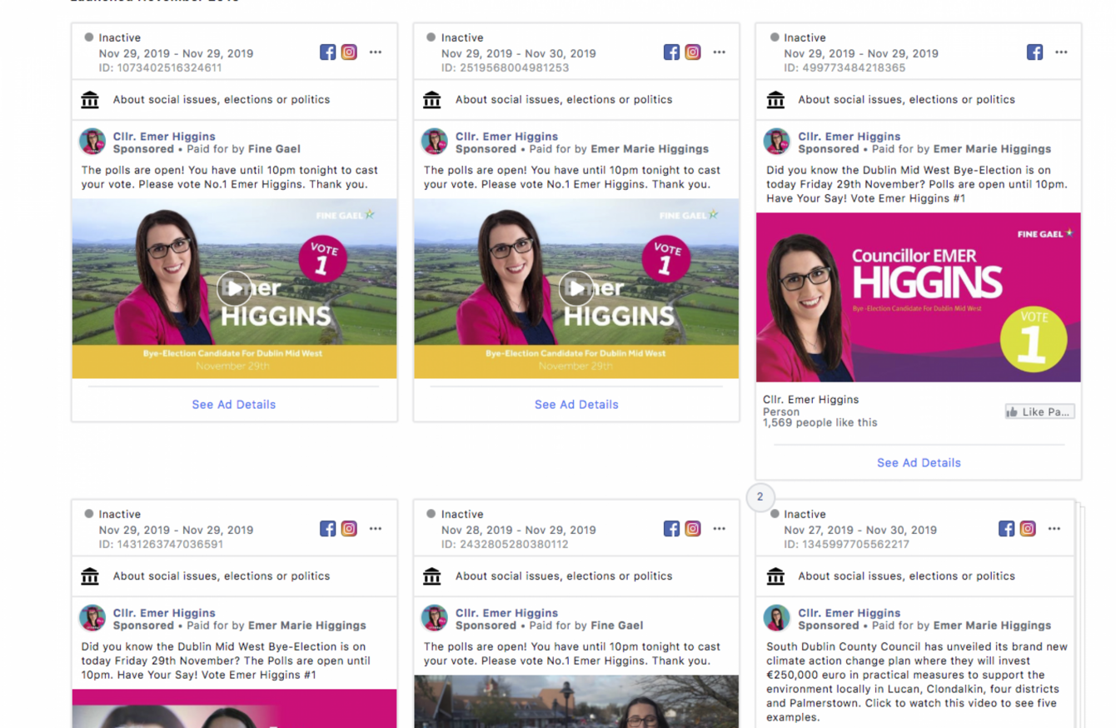See Ad Details for ad ID 2519568004981253
The image size is (1116, 728).
coord(576,404)
